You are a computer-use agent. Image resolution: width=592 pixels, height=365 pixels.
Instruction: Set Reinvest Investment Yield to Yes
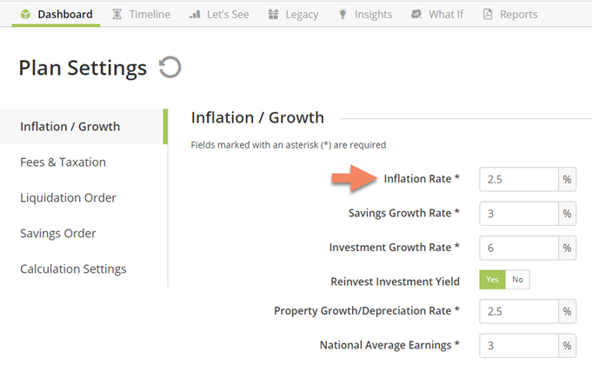coord(492,280)
